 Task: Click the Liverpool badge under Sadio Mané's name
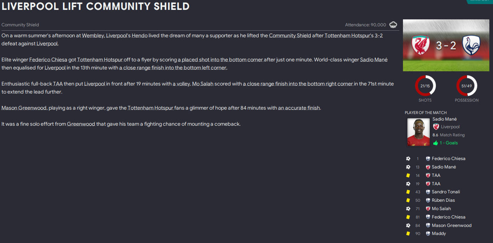436,127
